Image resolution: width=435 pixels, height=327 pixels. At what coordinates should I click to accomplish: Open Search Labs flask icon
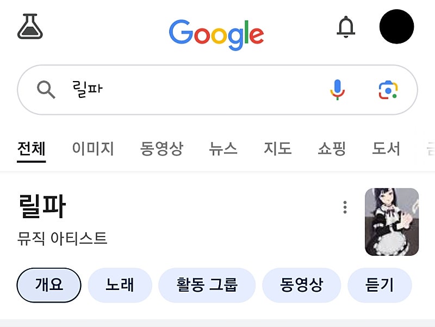click(x=30, y=27)
